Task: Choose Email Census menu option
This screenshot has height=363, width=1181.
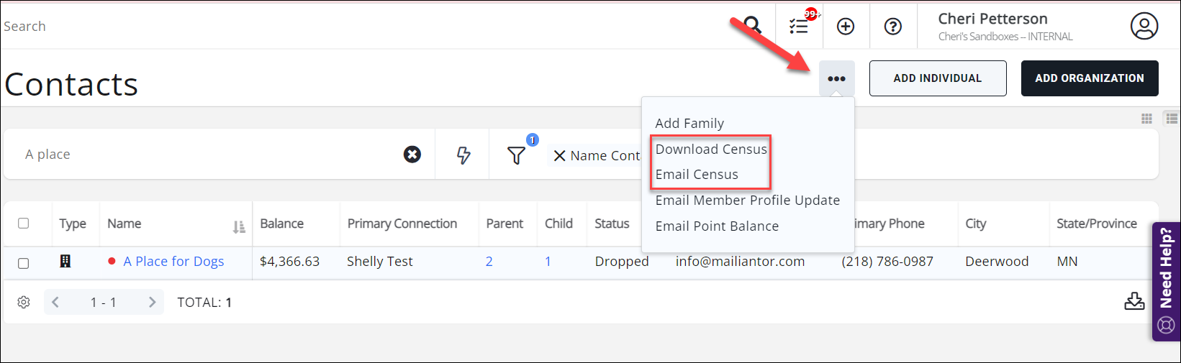Action: pyautogui.click(x=697, y=175)
